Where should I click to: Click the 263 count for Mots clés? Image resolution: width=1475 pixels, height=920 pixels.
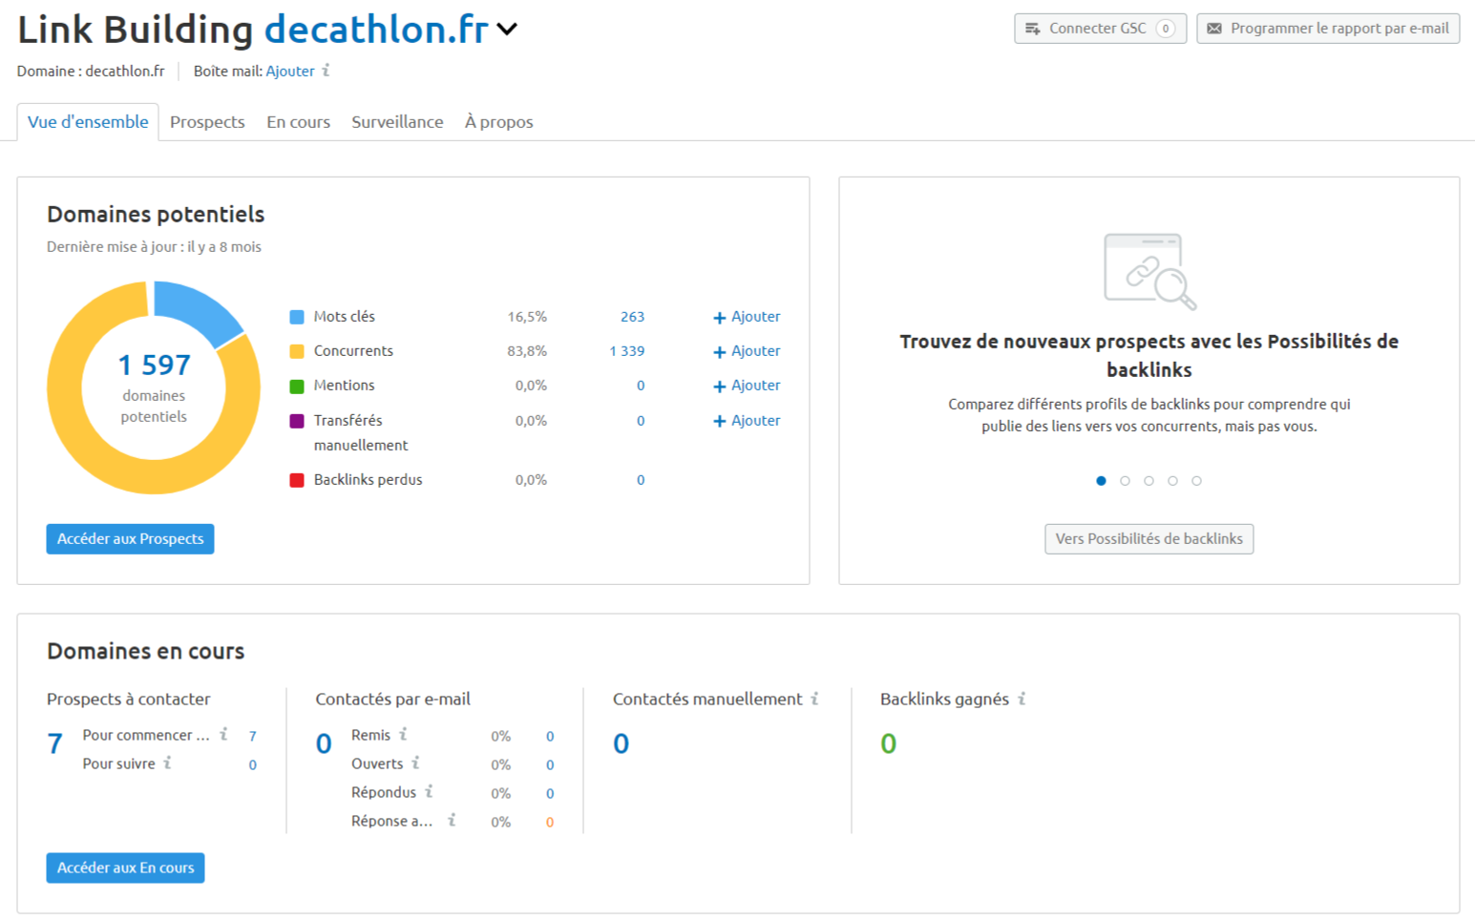coord(632,317)
